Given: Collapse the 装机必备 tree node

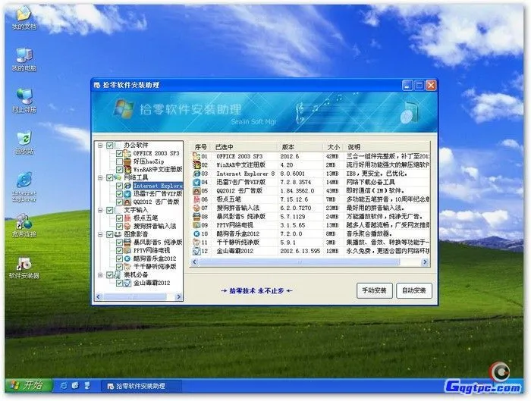Looking at the screenshot, I should tap(100, 275).
